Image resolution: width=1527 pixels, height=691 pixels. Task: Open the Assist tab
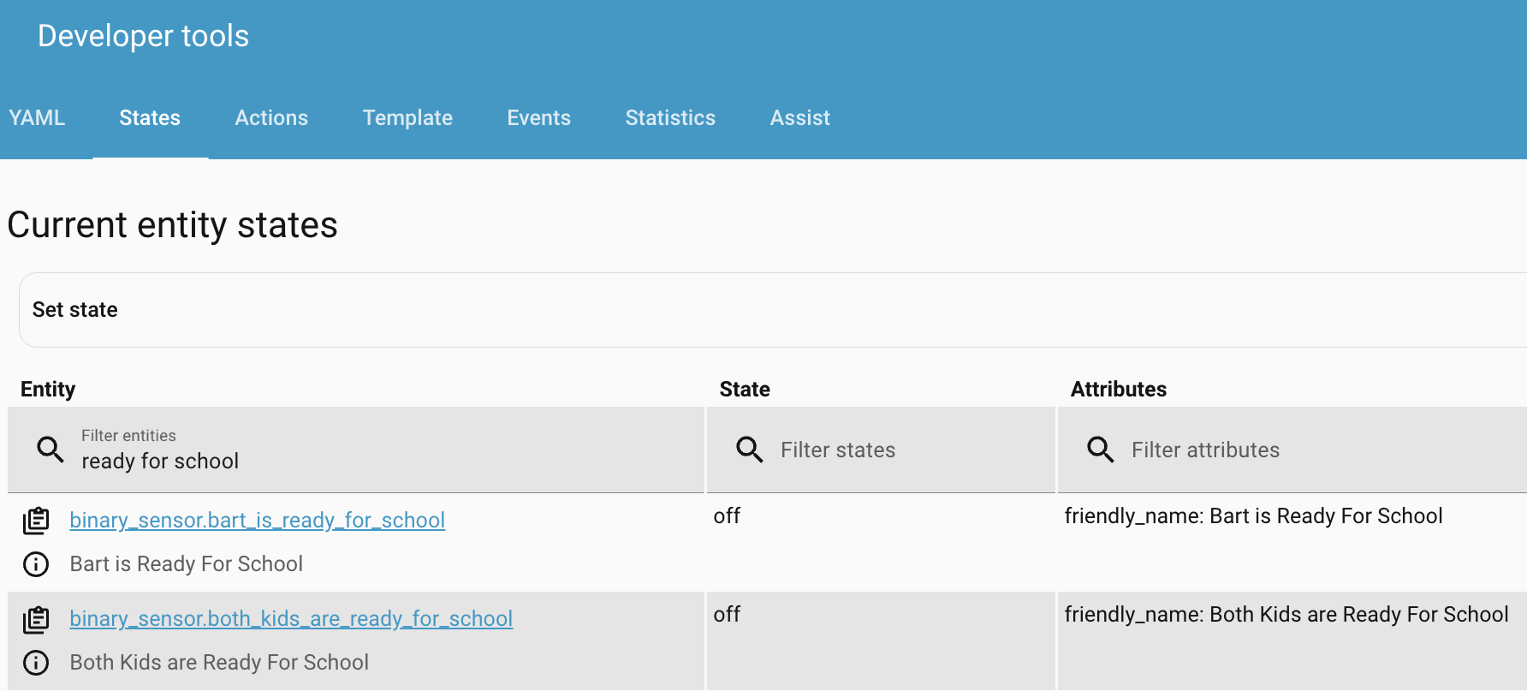click(x=799, y=118)
